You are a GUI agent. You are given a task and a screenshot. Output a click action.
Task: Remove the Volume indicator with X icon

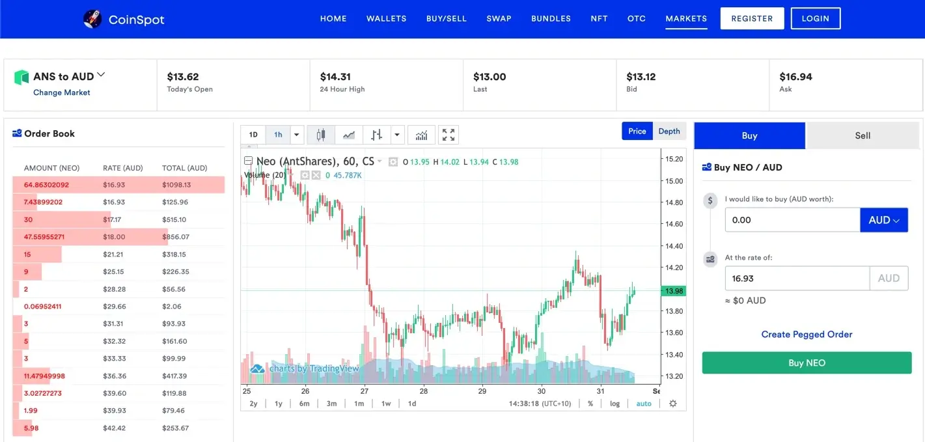pyautogui.click(x=316, y=175)
